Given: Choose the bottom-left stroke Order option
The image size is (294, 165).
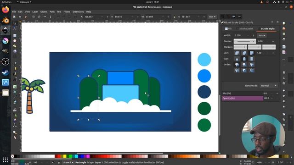Looking at the screenshot, I should tap(237, 70).
